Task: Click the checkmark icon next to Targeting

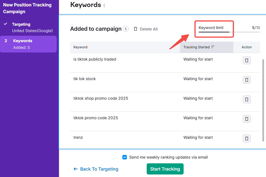Action: pos(5,24)
